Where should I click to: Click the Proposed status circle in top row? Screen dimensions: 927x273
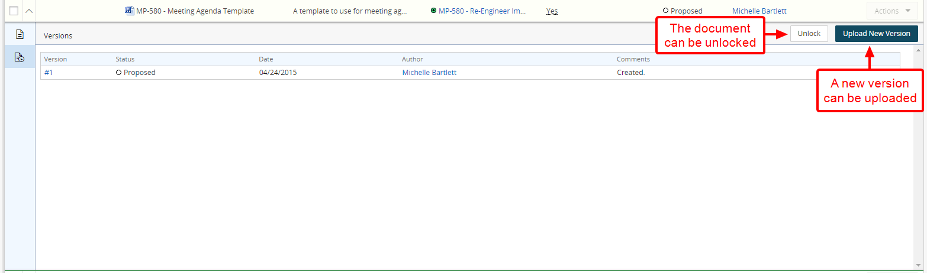coord(666,11)
